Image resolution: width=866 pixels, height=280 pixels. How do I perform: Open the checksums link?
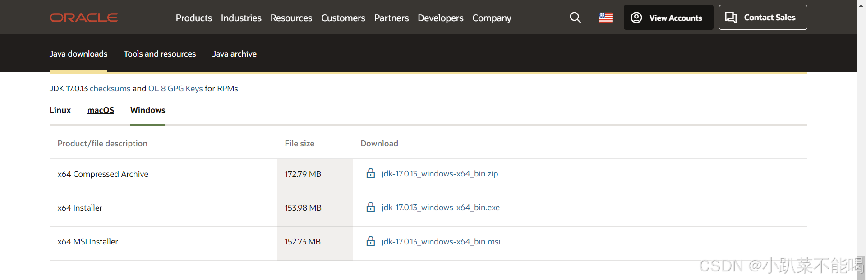(x=110, y=89)
